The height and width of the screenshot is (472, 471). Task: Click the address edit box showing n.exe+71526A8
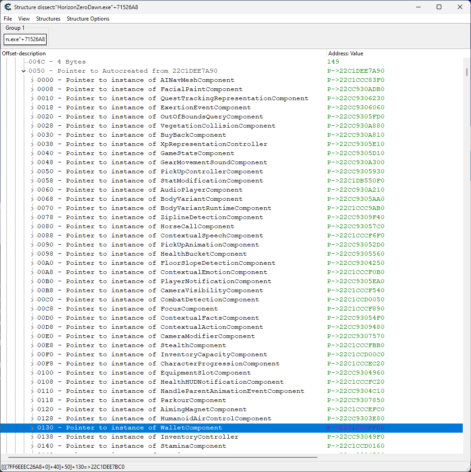tap(25, 39)
